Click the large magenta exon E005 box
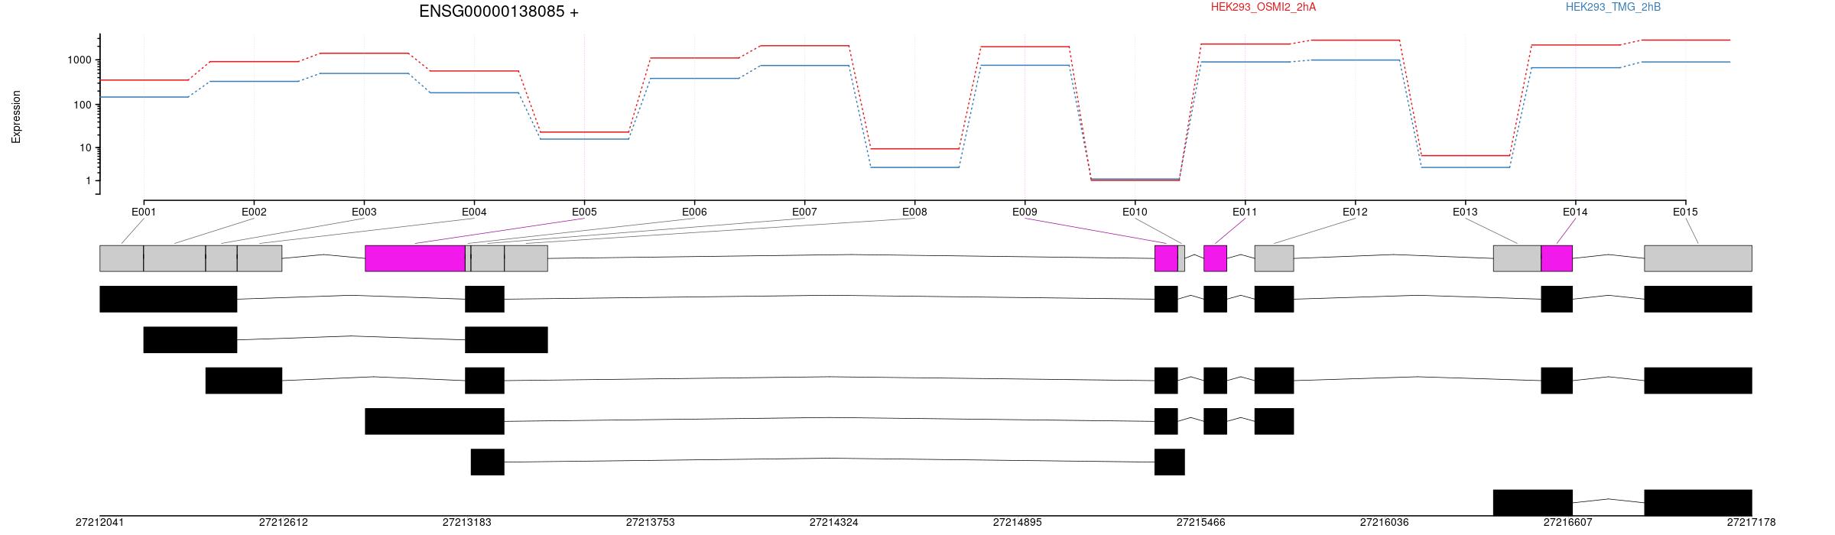Screen dimensions: 1835x535 coord(415,258)
